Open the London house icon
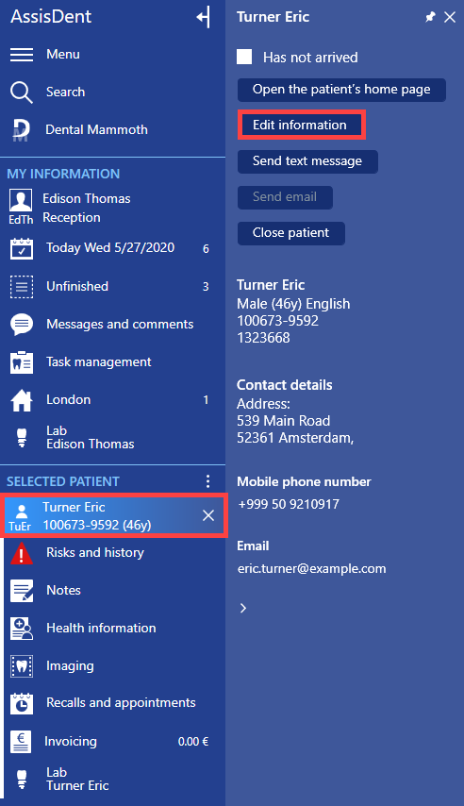464x806 pixels. (22, 400)
